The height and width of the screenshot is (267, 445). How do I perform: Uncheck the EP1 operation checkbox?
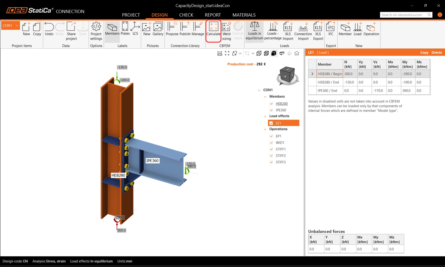click(x=271, y=136)
